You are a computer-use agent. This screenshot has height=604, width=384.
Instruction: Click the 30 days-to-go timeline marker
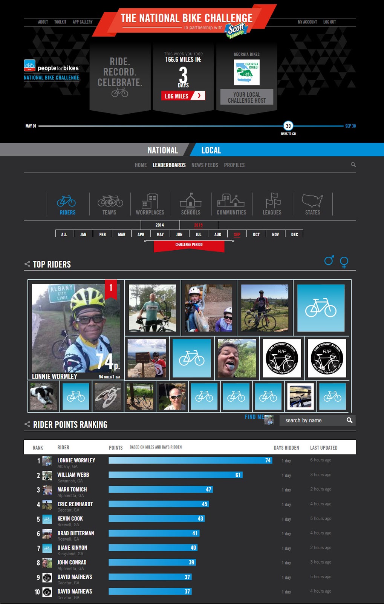tap(288, 126)
